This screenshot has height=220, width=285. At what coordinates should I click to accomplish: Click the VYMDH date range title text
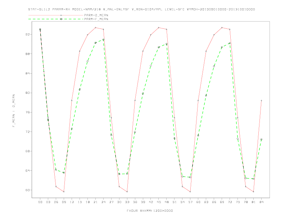[x=221, y=9]
